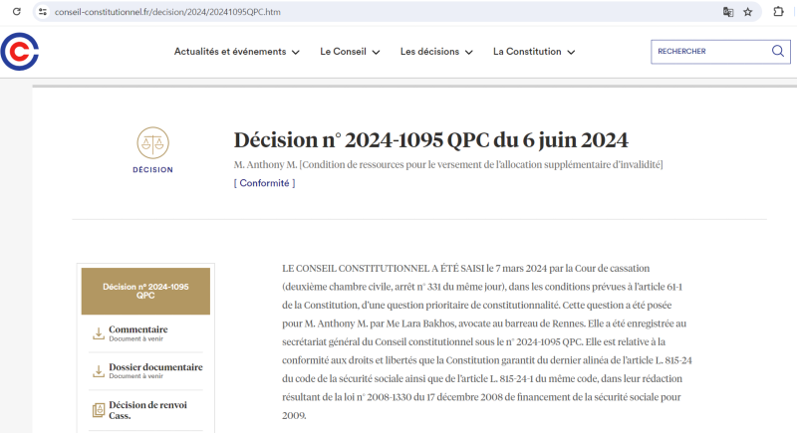The height and width of the screenshot is (433, 797).
Task: Open the Conformité link
Action: pyautogui.click(x=264, y=183)
